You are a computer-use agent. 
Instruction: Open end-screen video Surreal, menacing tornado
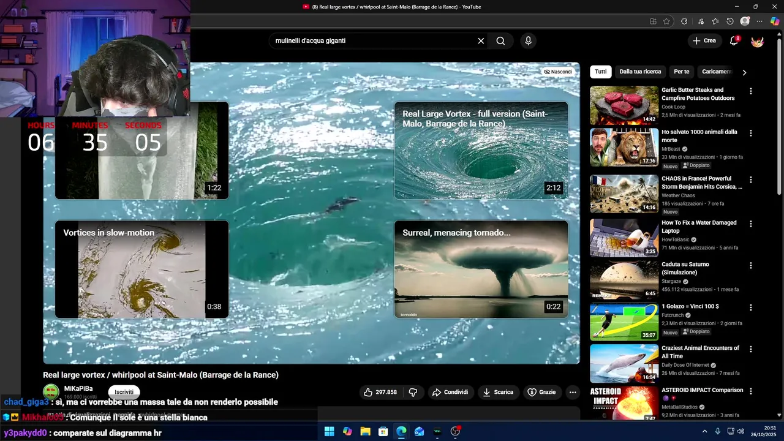coord(481,269)
